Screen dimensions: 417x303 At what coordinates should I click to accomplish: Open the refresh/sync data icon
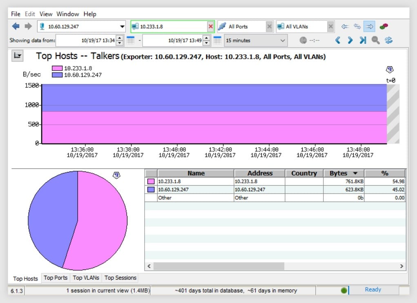pos(388,40)
